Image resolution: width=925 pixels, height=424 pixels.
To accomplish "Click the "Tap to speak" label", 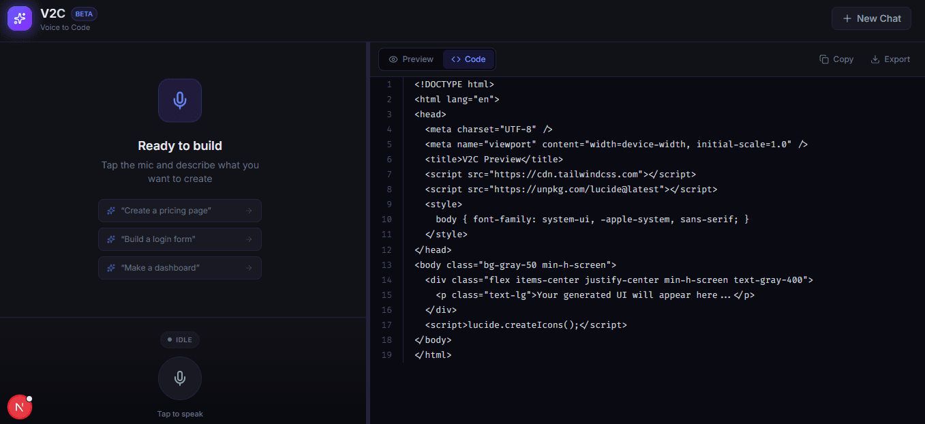I will [x=180, y=414].
